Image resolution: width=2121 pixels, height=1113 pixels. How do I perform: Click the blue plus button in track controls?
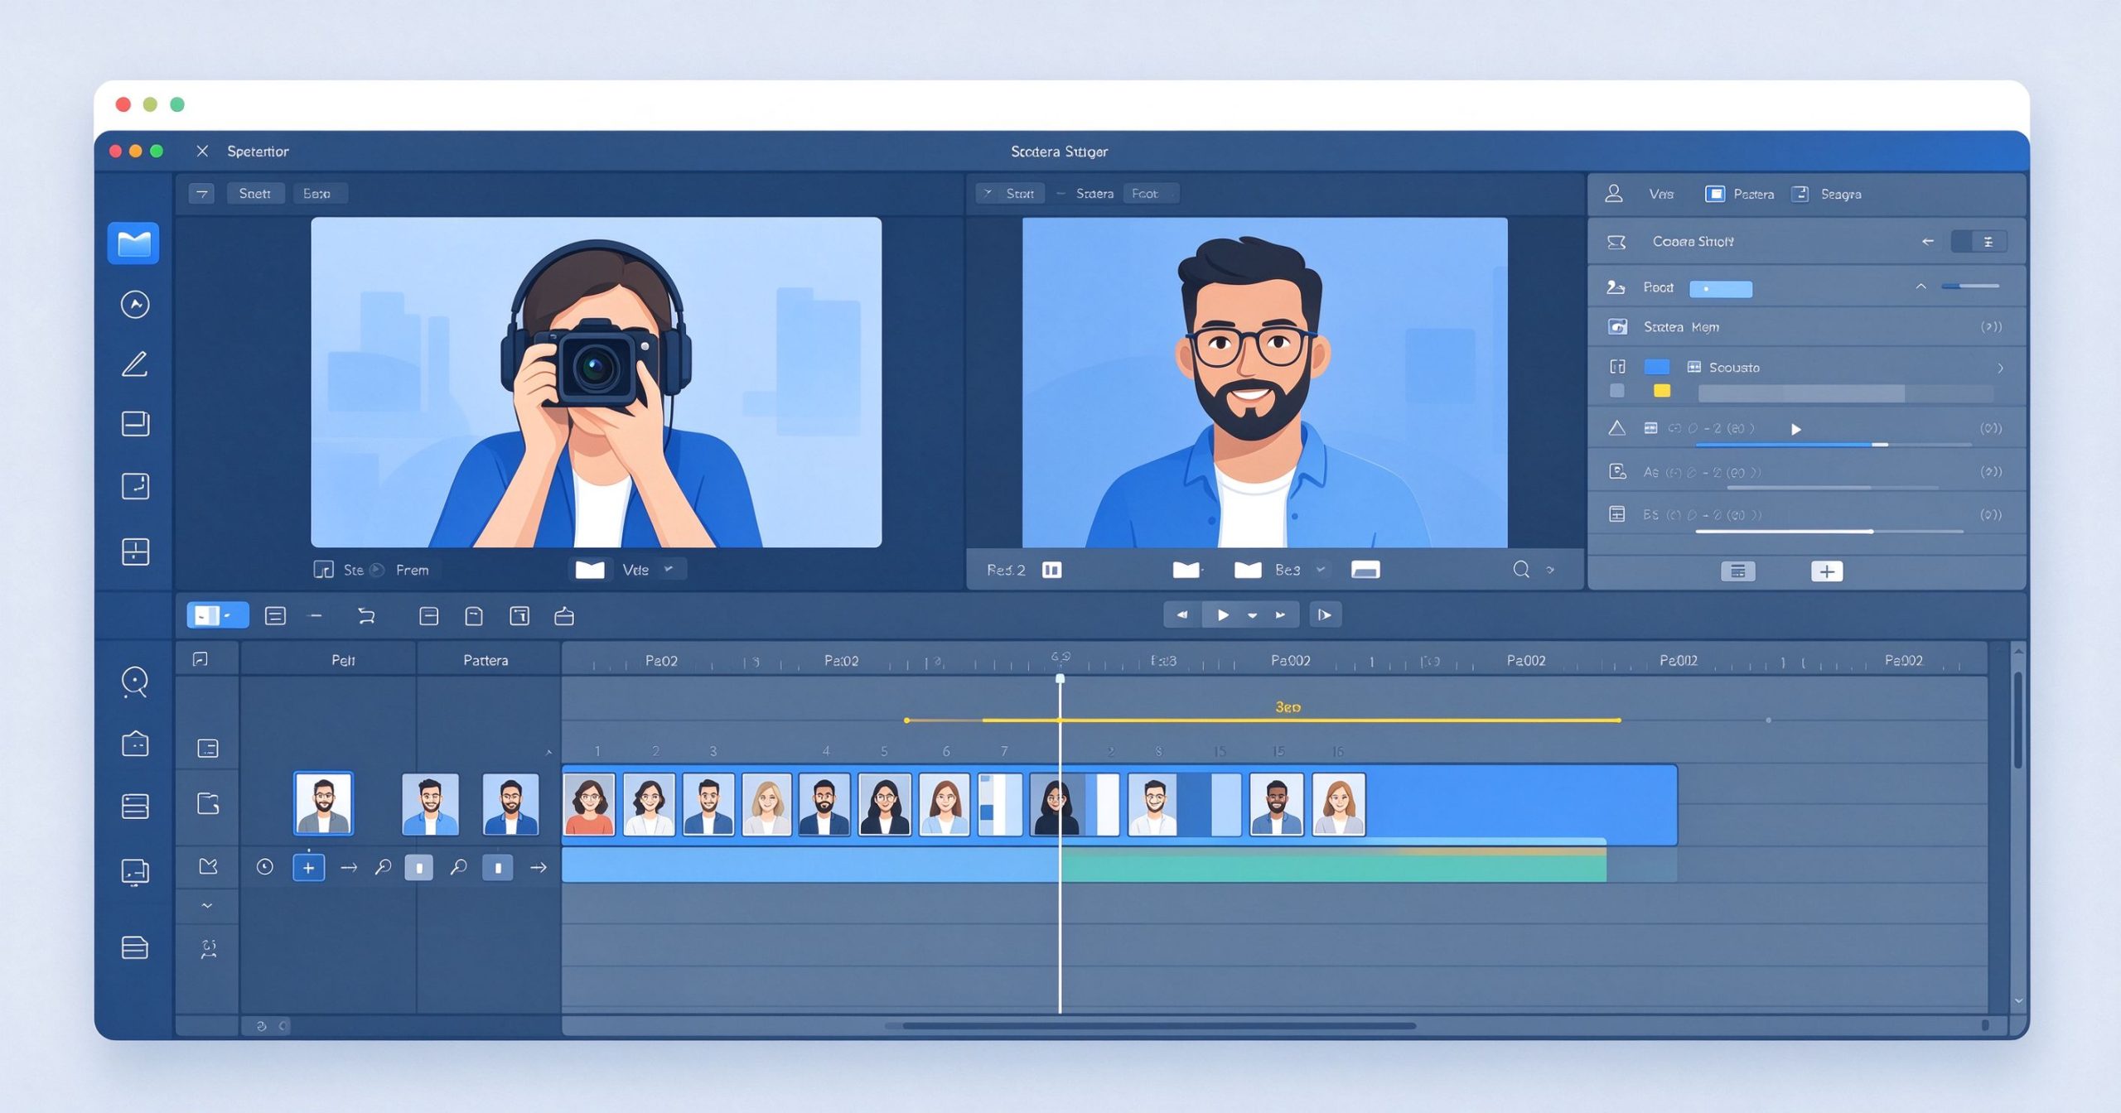[x=308, y=867]
